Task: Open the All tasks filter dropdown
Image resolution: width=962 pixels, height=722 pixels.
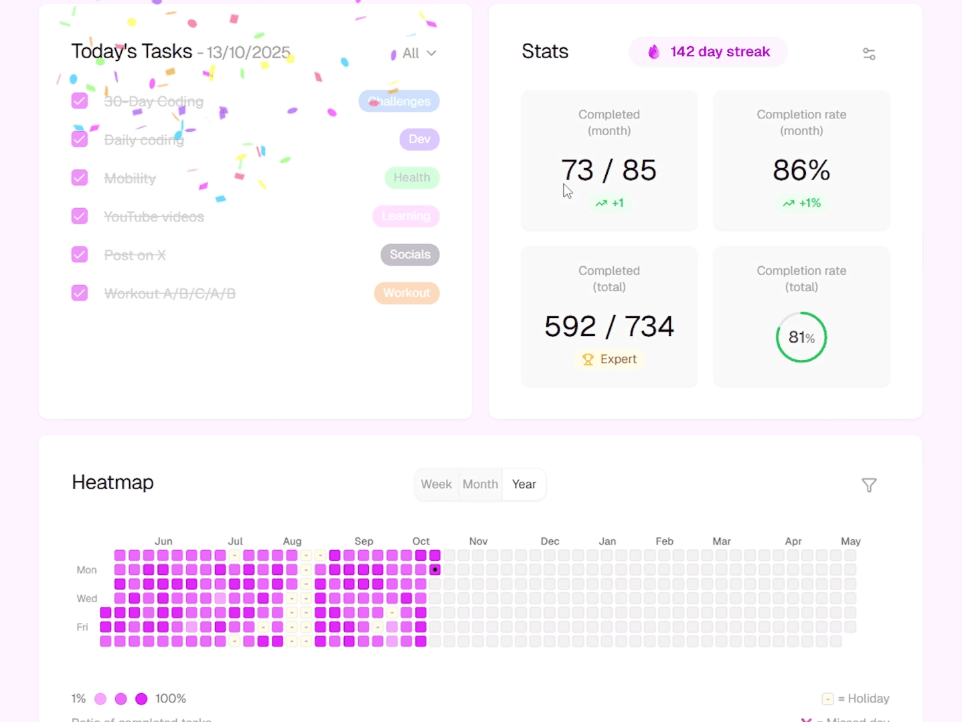Action: [x=412, y=54]
